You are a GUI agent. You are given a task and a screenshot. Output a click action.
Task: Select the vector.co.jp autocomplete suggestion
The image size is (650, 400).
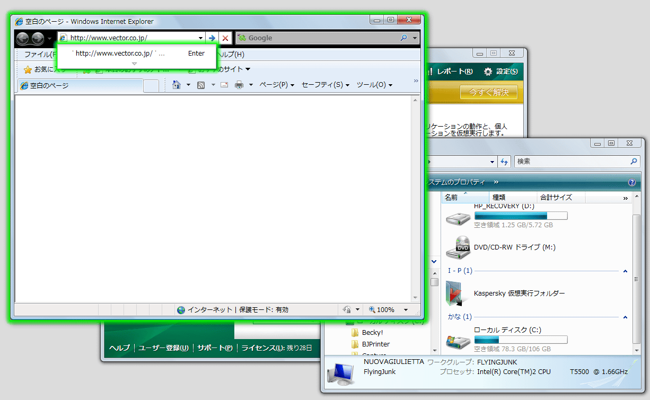point(137,54)
